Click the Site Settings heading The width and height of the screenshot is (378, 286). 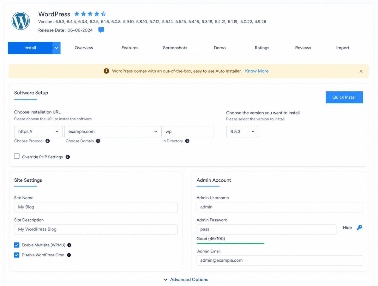[x=28, y=180]
